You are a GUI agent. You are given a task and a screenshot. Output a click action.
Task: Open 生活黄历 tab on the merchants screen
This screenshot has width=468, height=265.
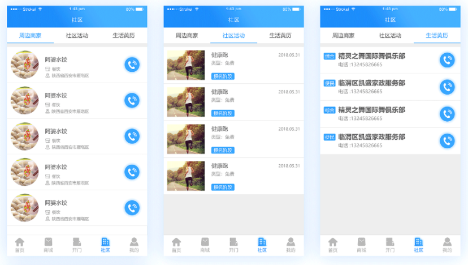124,36
